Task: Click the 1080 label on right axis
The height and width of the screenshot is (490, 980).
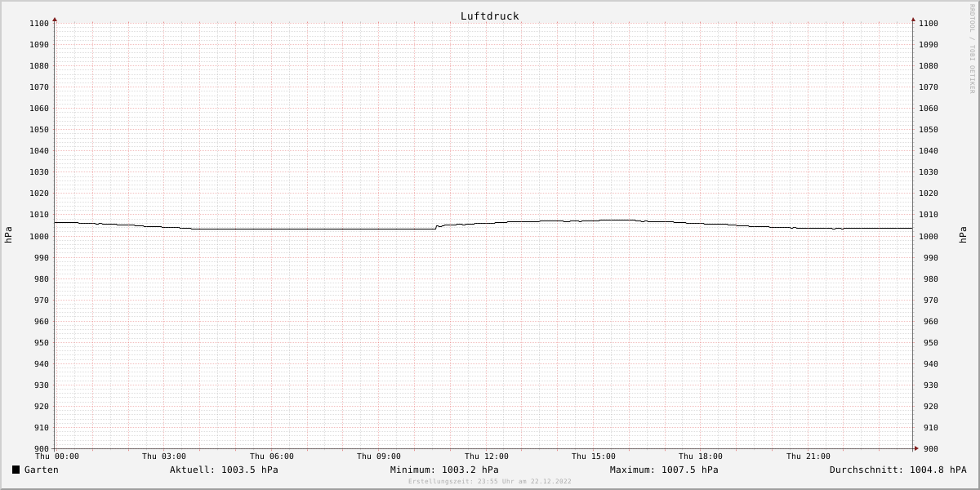Action: pos(929,66)
